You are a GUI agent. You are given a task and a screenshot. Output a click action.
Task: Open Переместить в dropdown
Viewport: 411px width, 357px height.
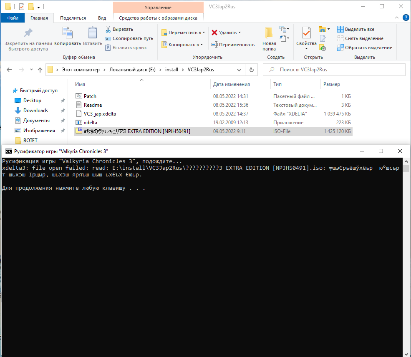point(183,33)
